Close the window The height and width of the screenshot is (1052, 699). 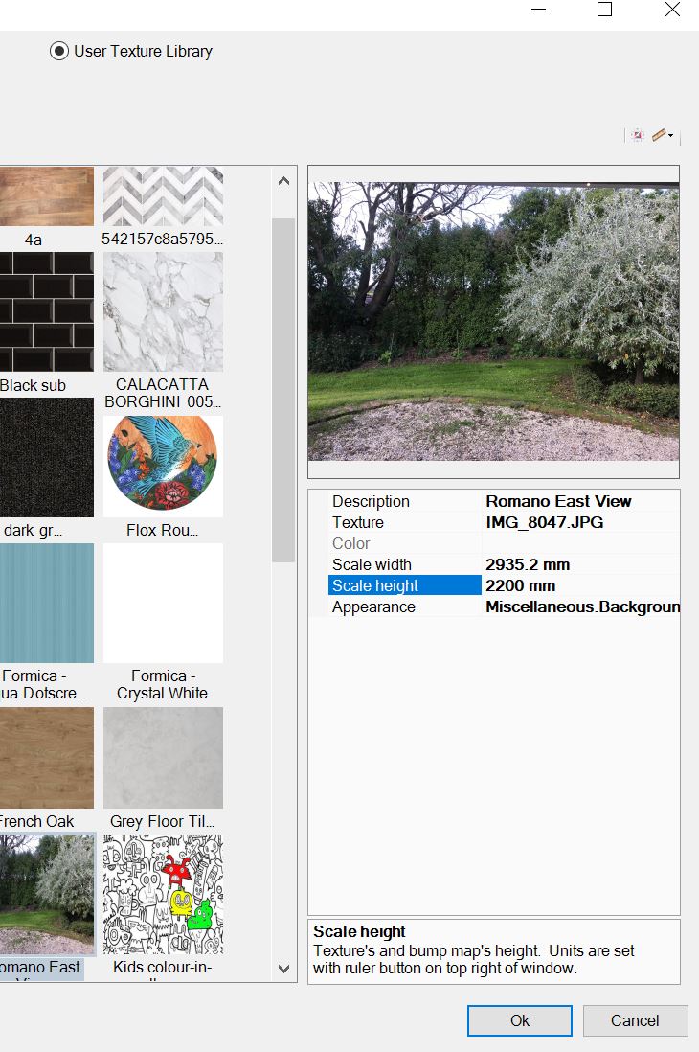pyautogui.click(x=672, y=10)
